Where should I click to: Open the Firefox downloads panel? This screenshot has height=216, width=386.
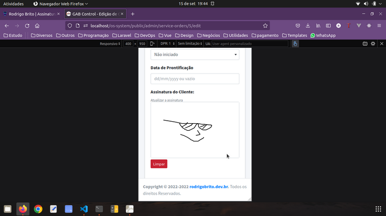point(308,25)
